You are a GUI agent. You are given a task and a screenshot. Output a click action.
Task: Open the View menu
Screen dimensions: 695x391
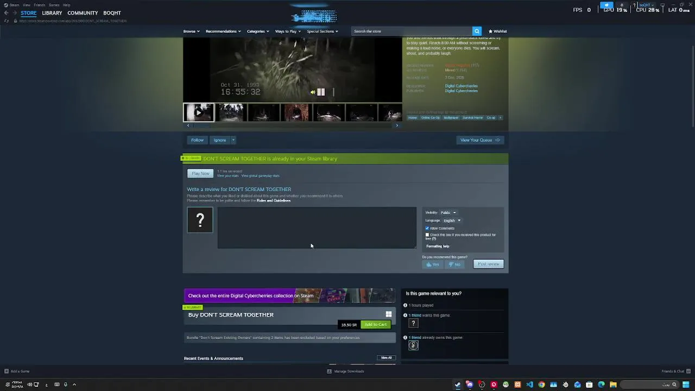26,5
